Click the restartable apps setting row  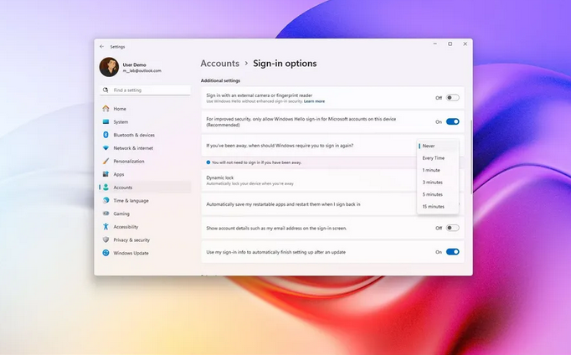pyautogui.click(x=332, y=204)
